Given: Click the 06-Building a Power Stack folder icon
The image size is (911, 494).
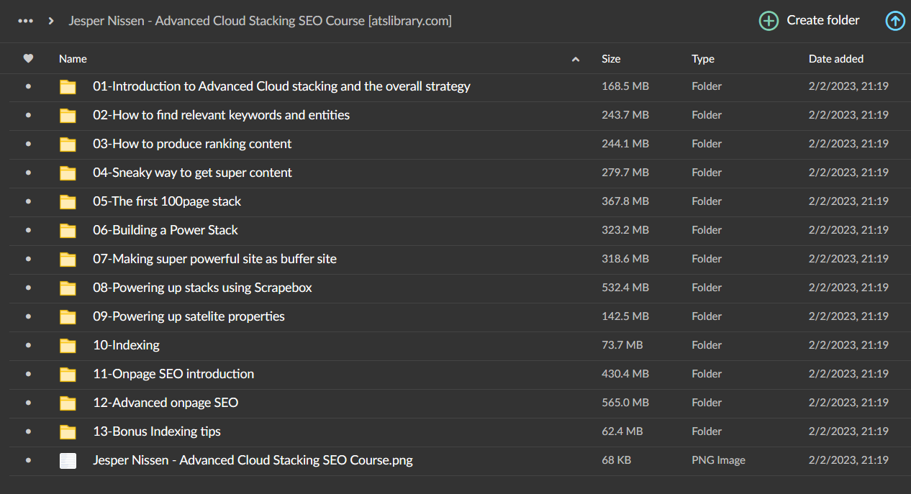Looking at the screenshot, I should 68,231.
